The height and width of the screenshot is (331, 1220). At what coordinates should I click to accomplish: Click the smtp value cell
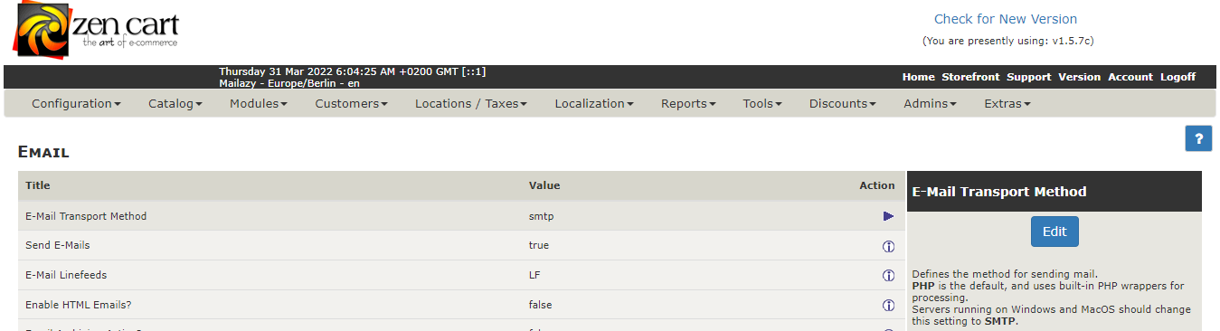click(x=541, y=217)
